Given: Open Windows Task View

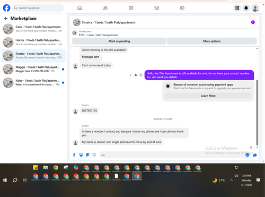Looking at the screenshot, I should pyautogui.click(x=25, y=180).
